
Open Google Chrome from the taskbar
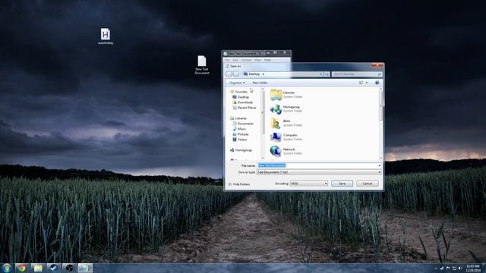click(22, 268)
